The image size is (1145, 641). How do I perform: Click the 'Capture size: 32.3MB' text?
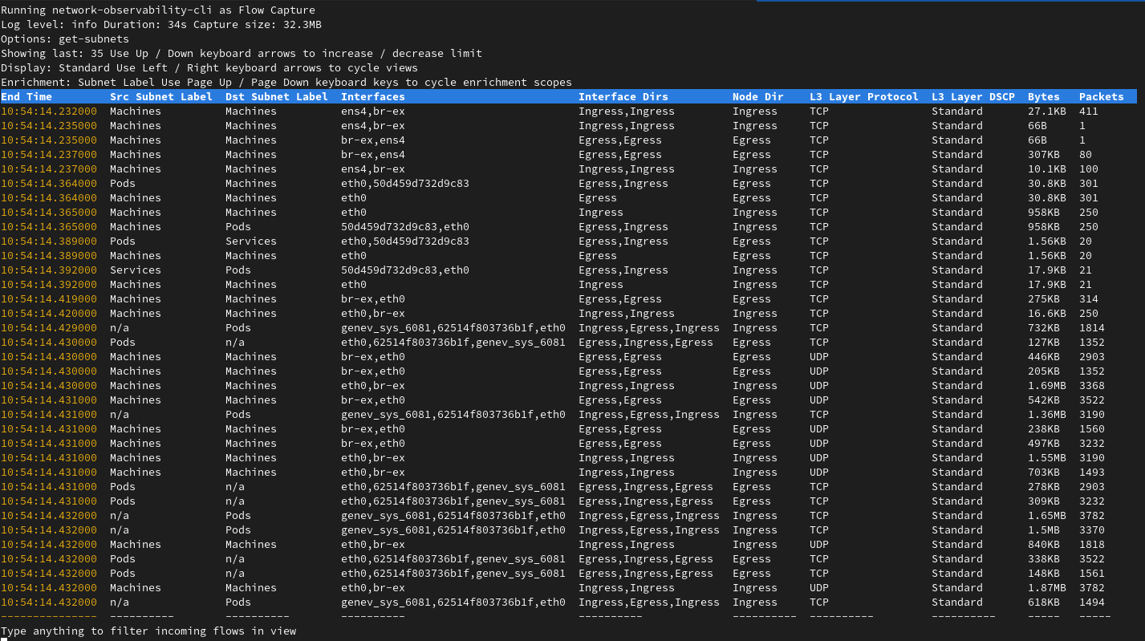(x=258, y=24)
